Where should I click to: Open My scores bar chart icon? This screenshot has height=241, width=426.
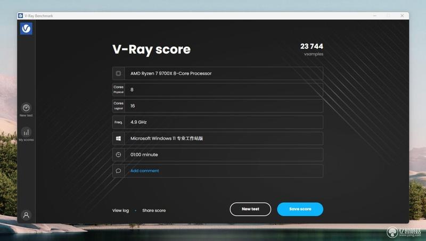point(26,132)
